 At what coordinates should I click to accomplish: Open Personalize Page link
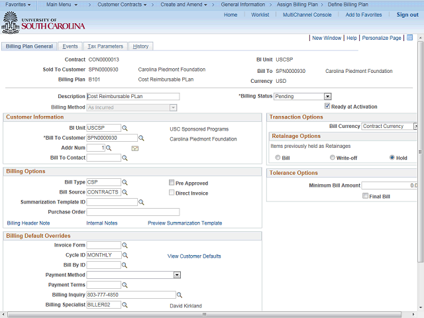tap(382, 38)
